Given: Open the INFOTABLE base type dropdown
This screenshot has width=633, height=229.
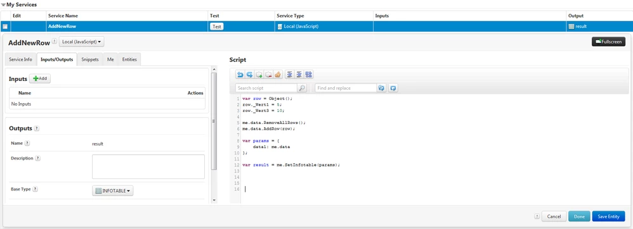Looking at the screenshot, I should click(x=113, y=191).
